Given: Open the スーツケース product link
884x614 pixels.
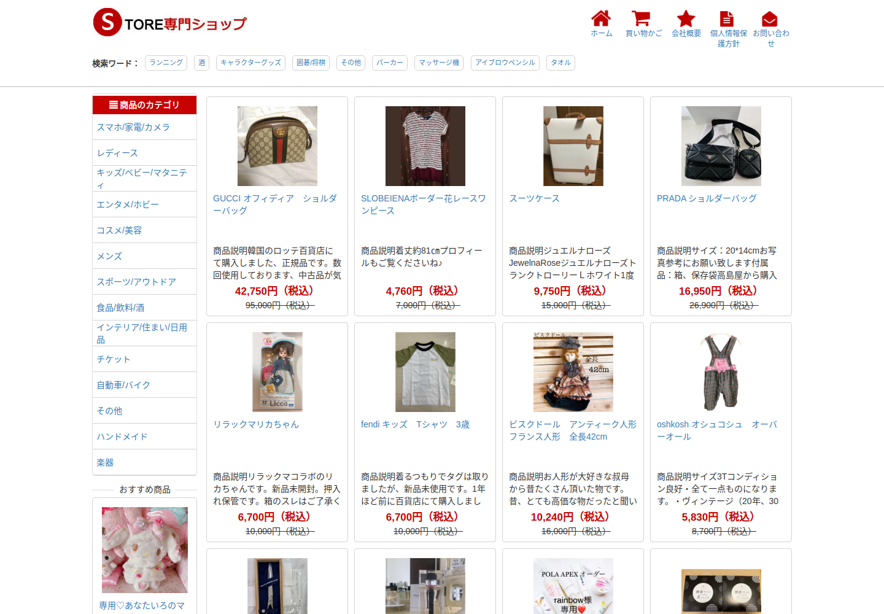Looking at the screenshot, I should coord(534,198).
